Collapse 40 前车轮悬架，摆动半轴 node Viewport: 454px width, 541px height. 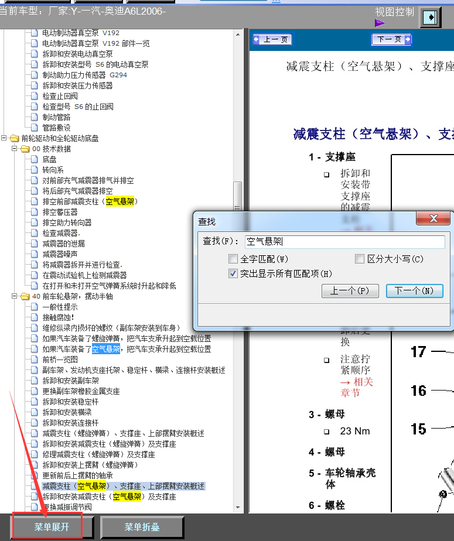point(14,296)
